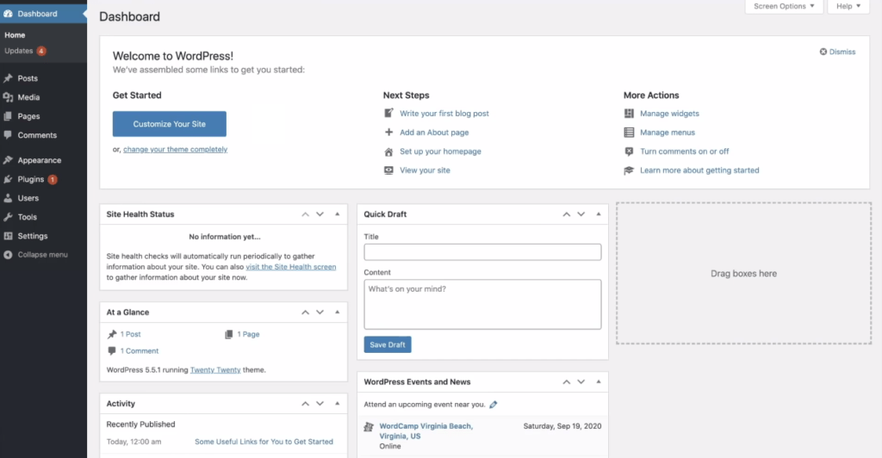Click the Appearance paintbrush icon
The width and height of the screenshot is (882, 458).
(8, 160)
